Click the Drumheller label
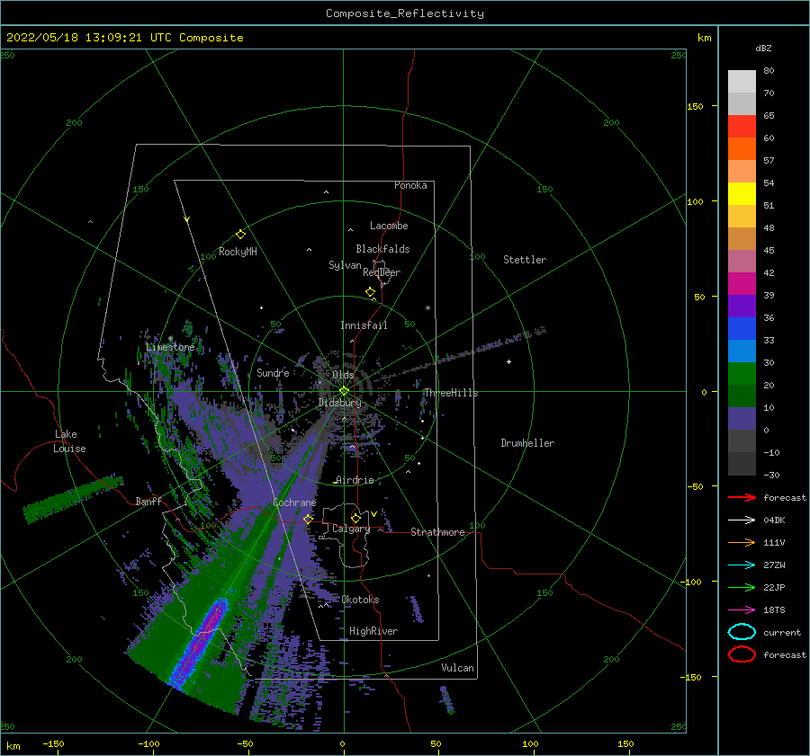The width and height of the screenshot is (810, 756). [527, 443]
